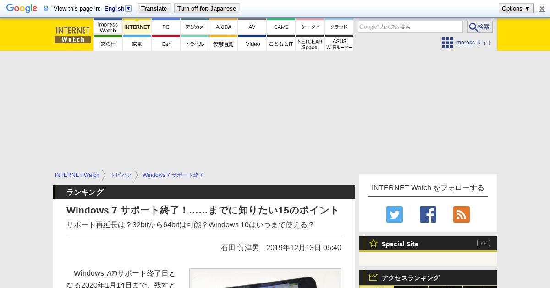Click the Google logo in translate bar

coord(22,8)
